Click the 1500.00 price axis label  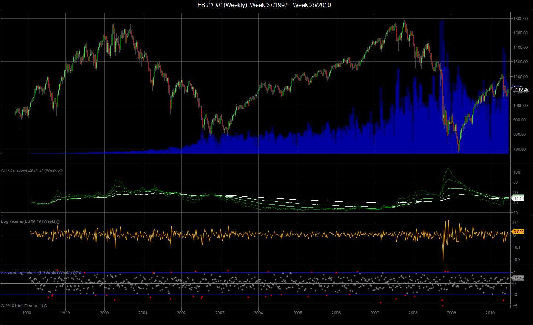coord(520,33)
